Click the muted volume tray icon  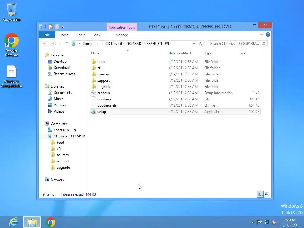pyautogui.click(x=274, y=222)
